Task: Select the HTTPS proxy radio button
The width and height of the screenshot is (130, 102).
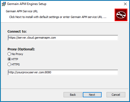Action: 9,64
